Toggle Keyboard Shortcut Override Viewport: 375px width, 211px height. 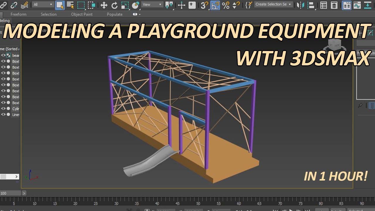[192, 5]
